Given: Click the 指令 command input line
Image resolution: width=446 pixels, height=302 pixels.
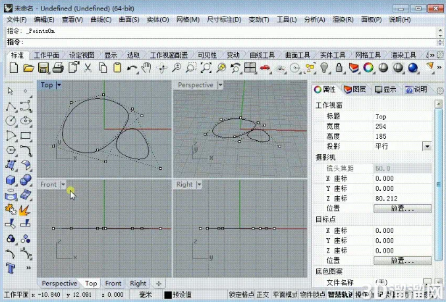Looking at the screenshot, I should 222,42.
